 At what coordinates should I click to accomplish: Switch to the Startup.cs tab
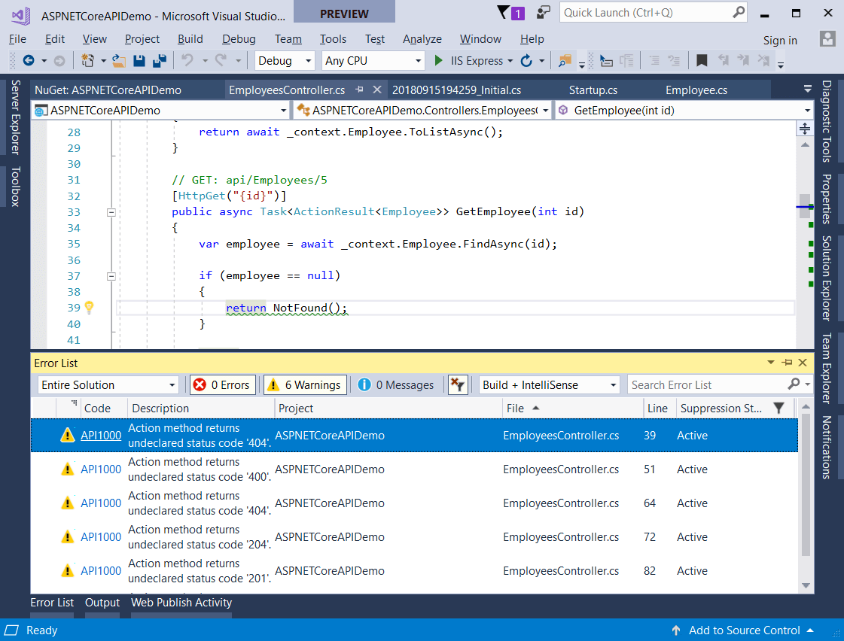click(593, 90)
